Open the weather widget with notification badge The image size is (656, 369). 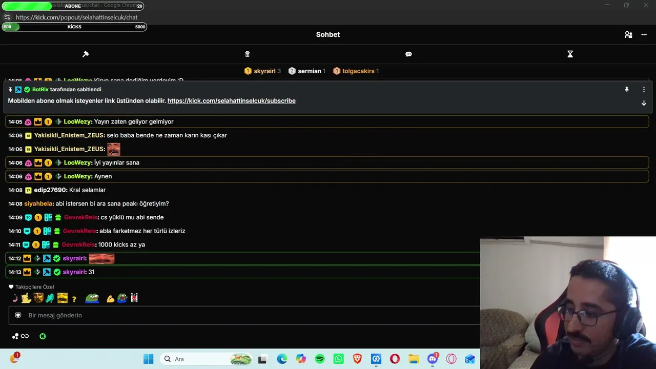[14, 358]
